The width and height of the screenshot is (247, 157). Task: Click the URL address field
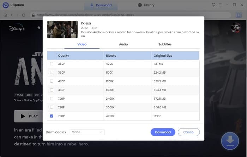click(131, 15)
